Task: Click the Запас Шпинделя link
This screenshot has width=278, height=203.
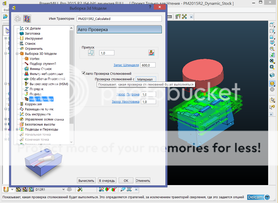Action: click(126, 65)
